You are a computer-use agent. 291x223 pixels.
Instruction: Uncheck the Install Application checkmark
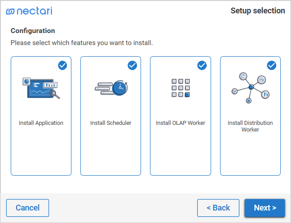pyautogui.click(x=62, y=66)
